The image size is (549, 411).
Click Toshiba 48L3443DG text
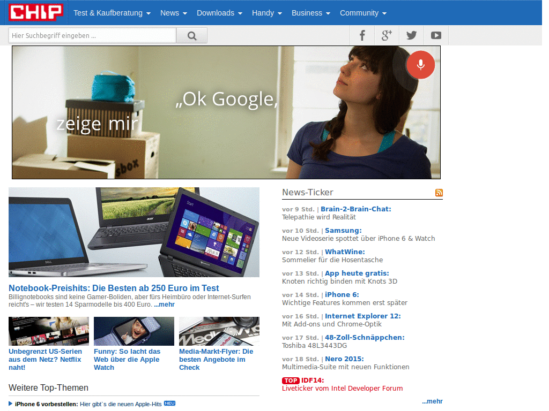314,345
